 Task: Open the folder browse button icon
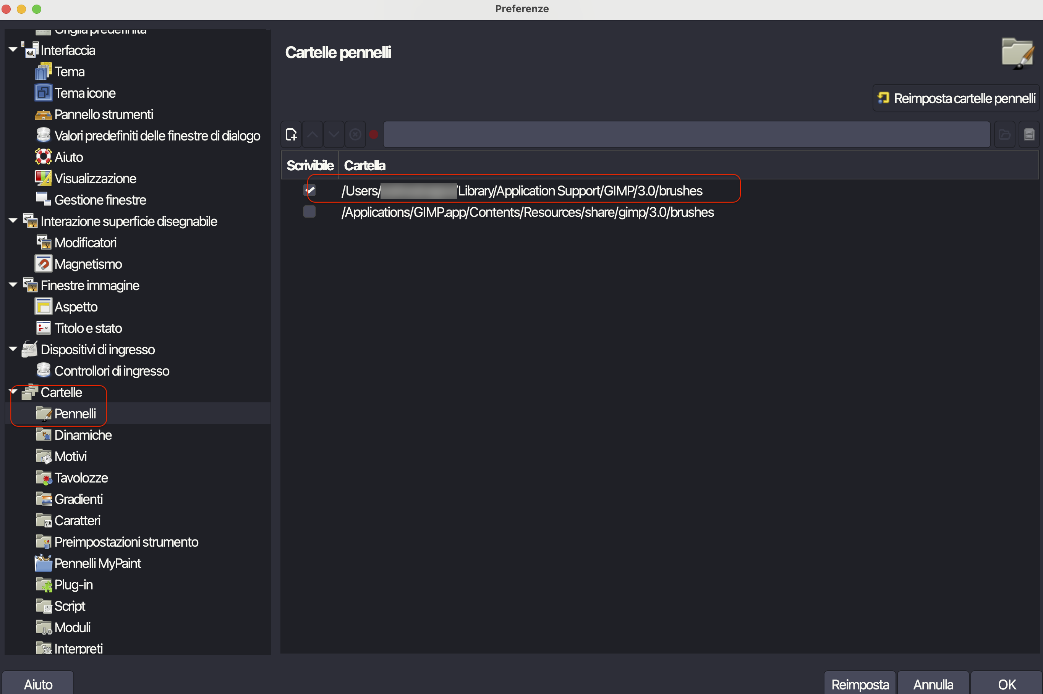click(x=1004, y=134)
